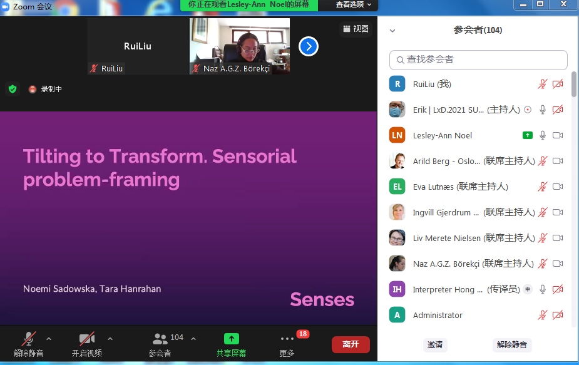The width and height of the screenshot is (579, 365).
Task: Click the 邀请 invite button
Action: pos(435,344)
